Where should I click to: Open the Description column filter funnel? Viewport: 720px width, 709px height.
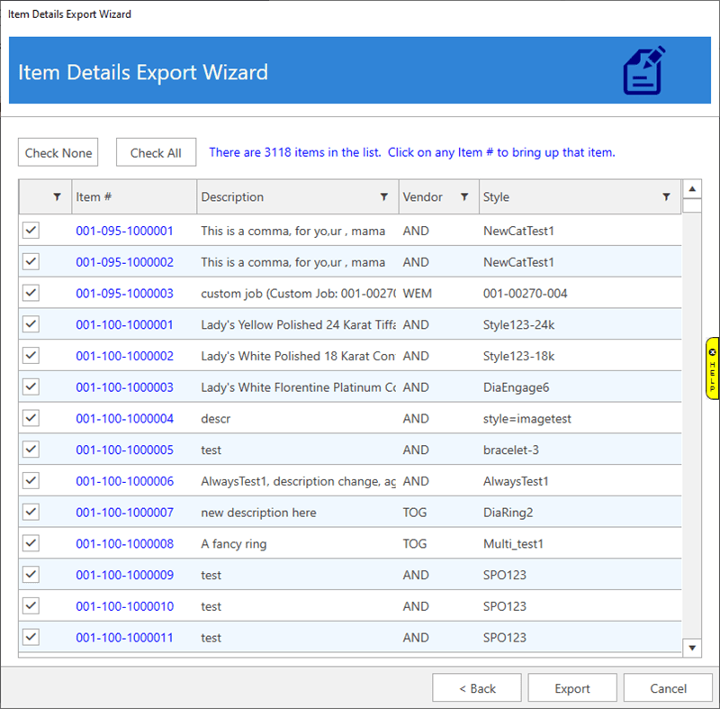click(384, 196)
